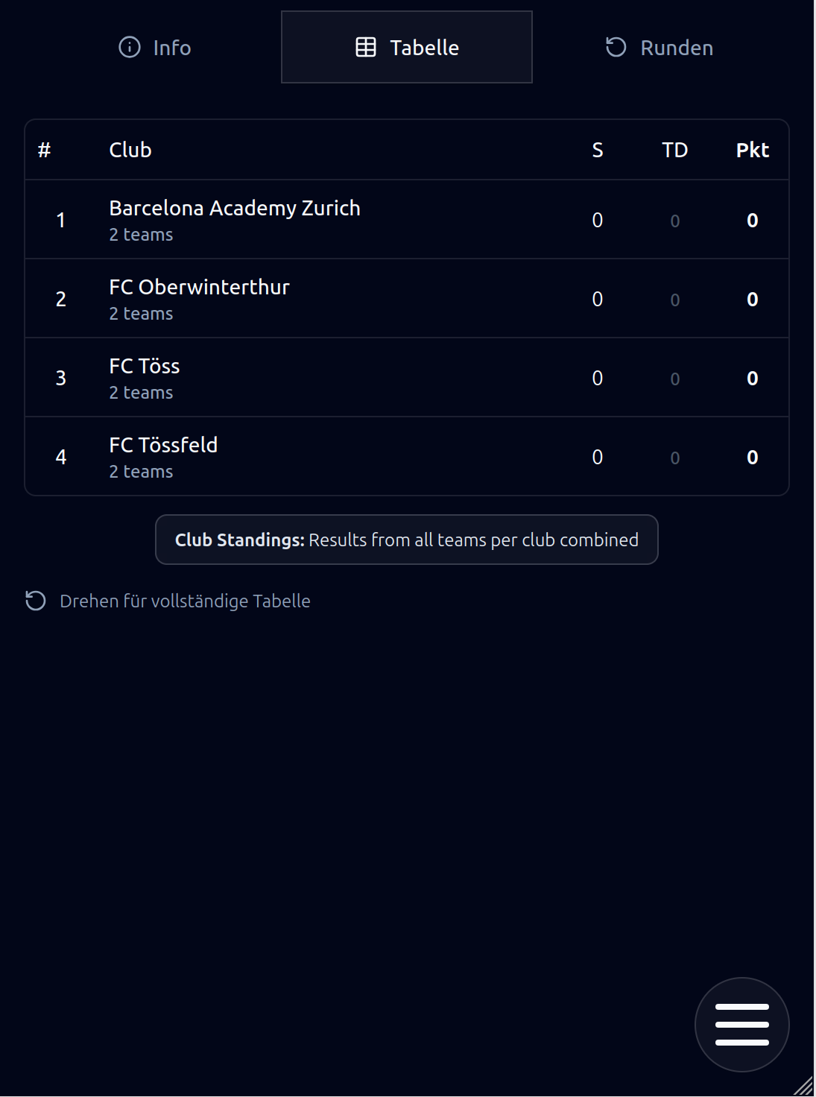Switch to the Info tab
816x1097 pixels.
click(155, 48)
